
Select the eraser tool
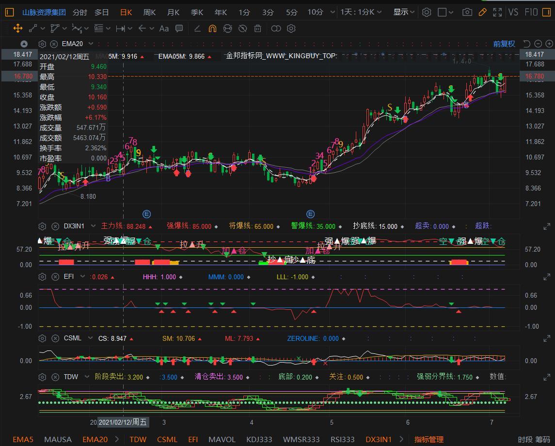(197, 28)
